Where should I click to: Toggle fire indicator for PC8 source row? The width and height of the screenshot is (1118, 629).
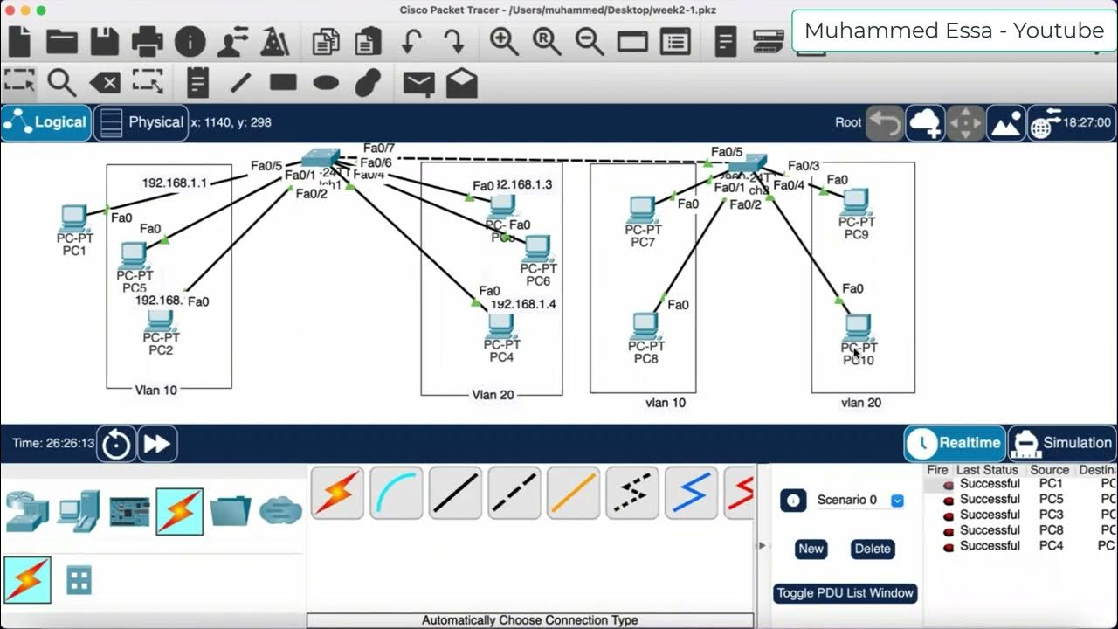(x=948, y=530)
